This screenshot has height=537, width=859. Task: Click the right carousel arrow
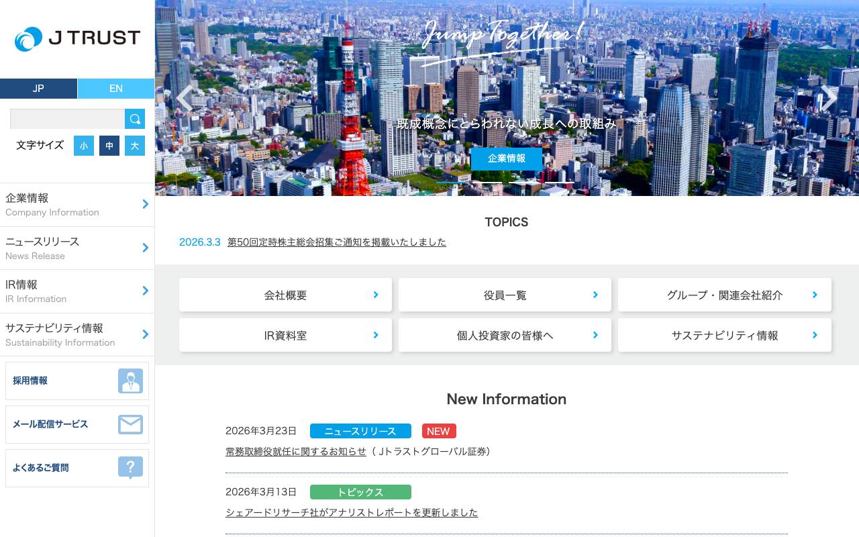[x=829, y=98]
